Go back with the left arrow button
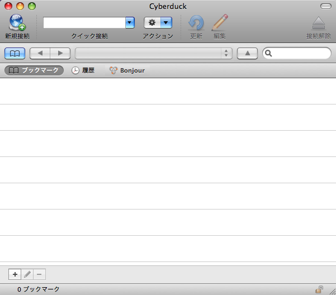The width and height of the screenshot is (336, 295). [x=40, y=53]
